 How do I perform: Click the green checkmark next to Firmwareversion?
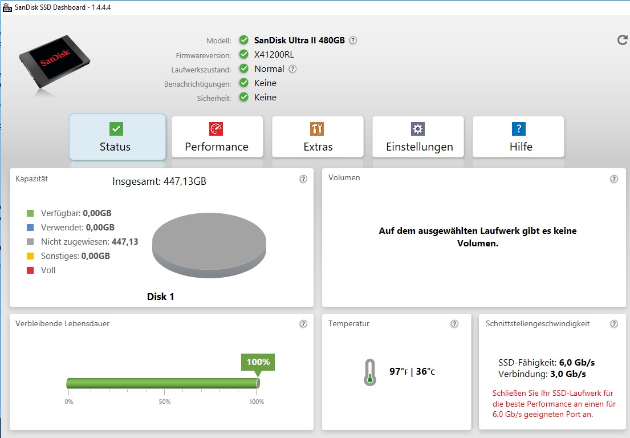(243, 54)
